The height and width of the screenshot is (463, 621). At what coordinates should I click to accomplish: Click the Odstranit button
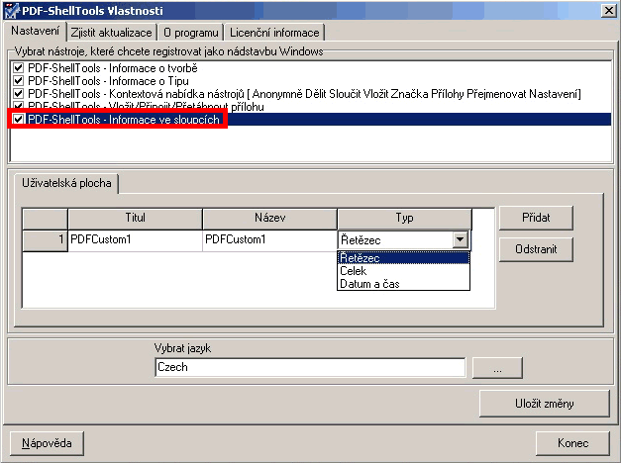(535, 249)
